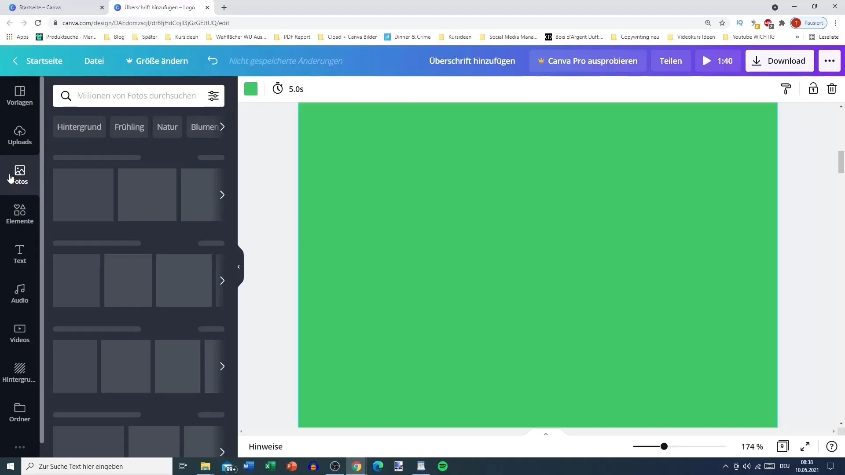Expand photo category Hintergrund filter
Image resolution: width=845 pixels, height=475 pixels.
[79, 126]
